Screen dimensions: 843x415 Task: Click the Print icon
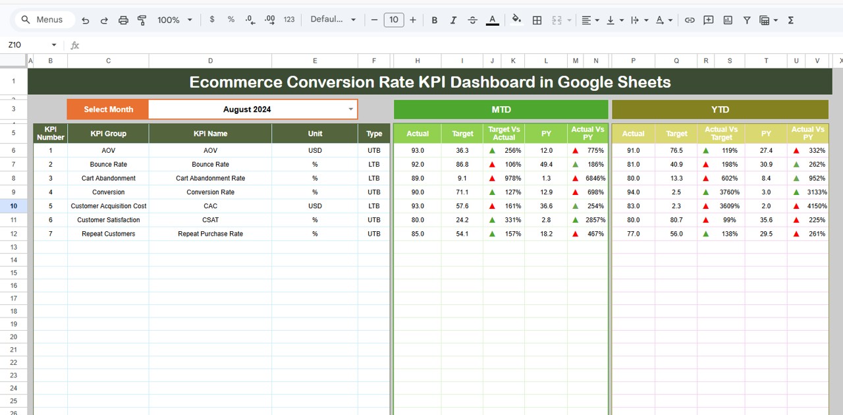(123, 20)
